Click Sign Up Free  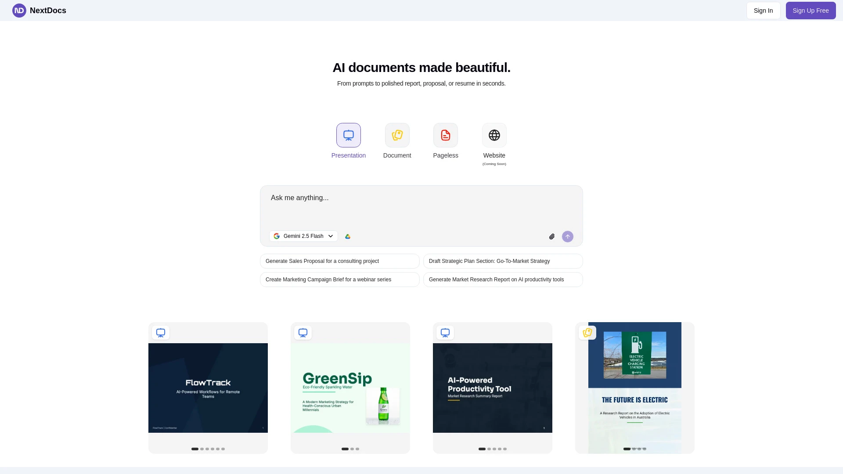pyautogui.click(x=811, y=10)
